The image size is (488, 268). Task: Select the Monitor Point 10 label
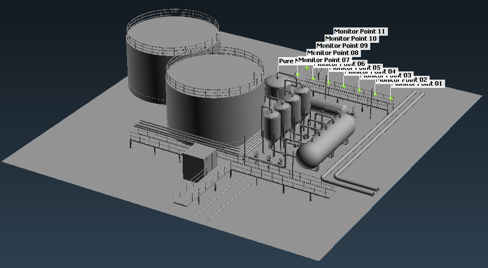coord(351,38)
